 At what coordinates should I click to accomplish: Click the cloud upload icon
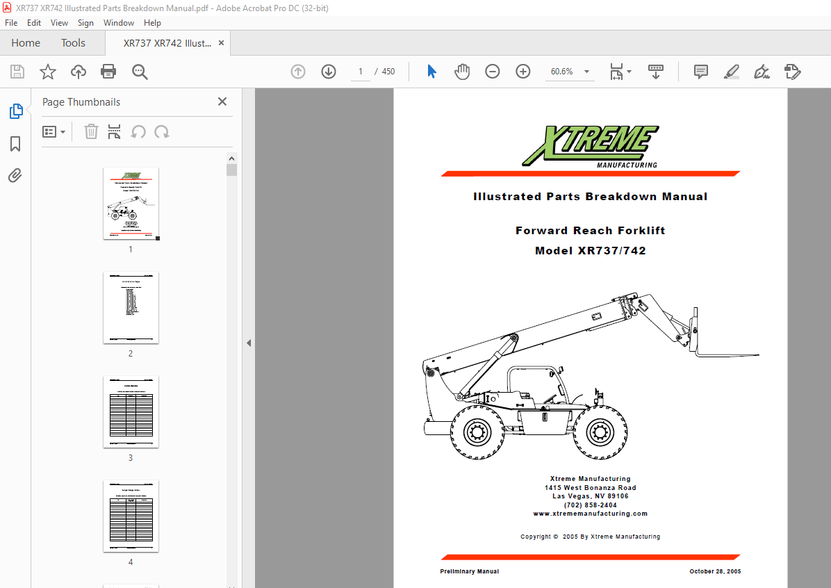pos(79,72)
